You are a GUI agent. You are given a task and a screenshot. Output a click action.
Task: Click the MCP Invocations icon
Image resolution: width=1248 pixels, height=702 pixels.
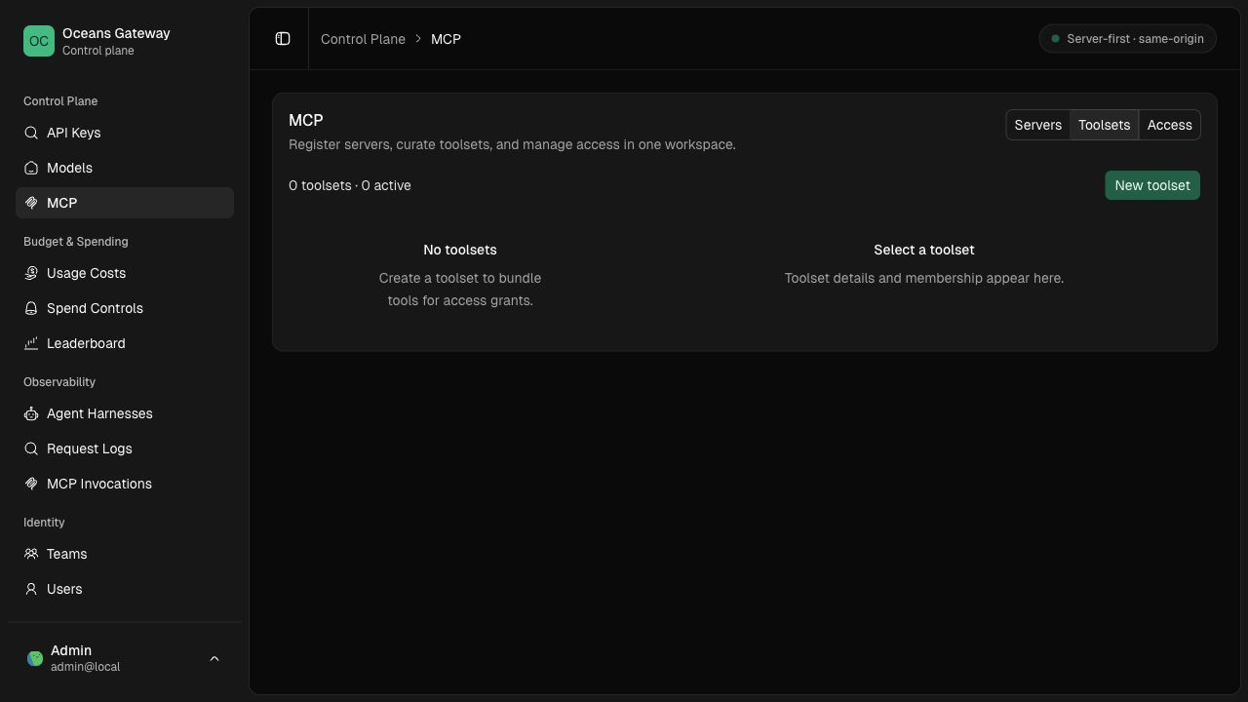pos(31,484)
